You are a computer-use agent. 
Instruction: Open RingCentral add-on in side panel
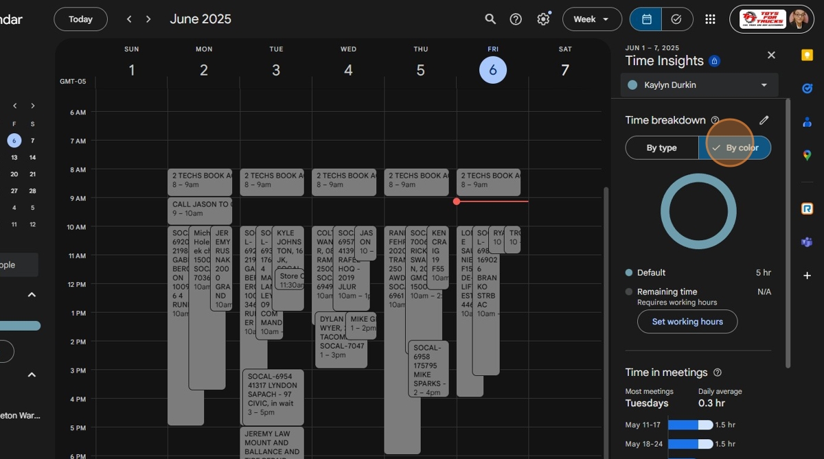click(x=808, y=209)
